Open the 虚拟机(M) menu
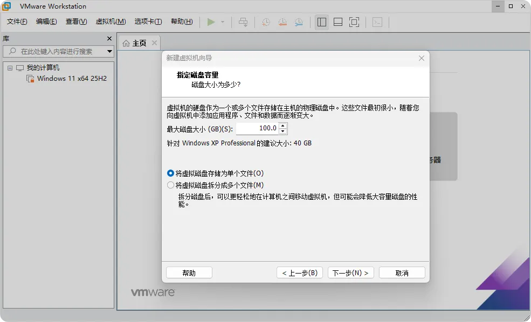This screenshot has width=531, height=322. [x=111, y=22]
